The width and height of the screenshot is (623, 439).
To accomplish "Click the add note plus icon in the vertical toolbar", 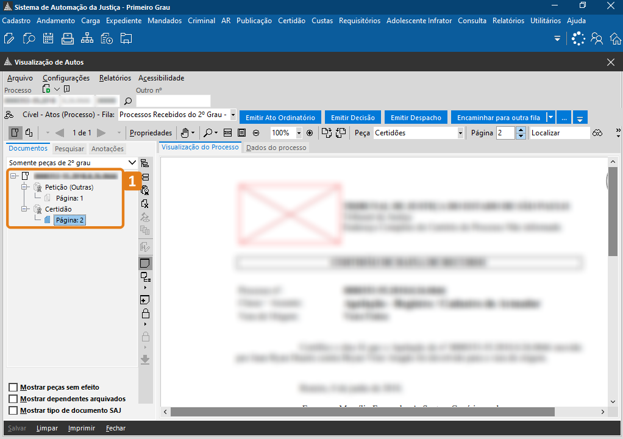I will [145, 300].
